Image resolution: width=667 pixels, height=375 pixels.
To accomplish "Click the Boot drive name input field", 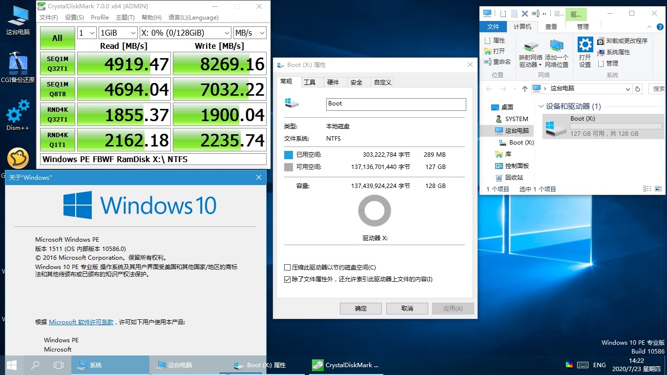I will click(396, 104).
